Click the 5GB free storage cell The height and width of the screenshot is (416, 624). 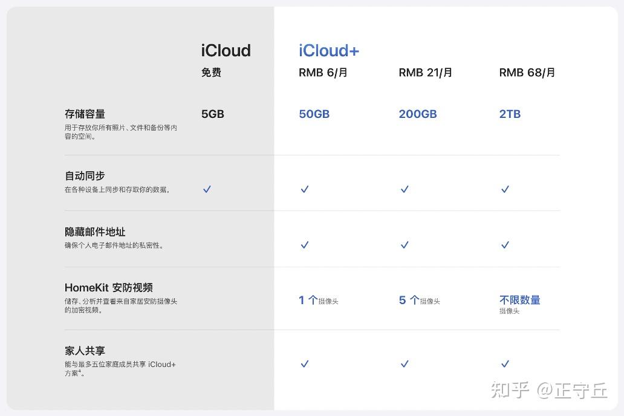coord(212,114)
